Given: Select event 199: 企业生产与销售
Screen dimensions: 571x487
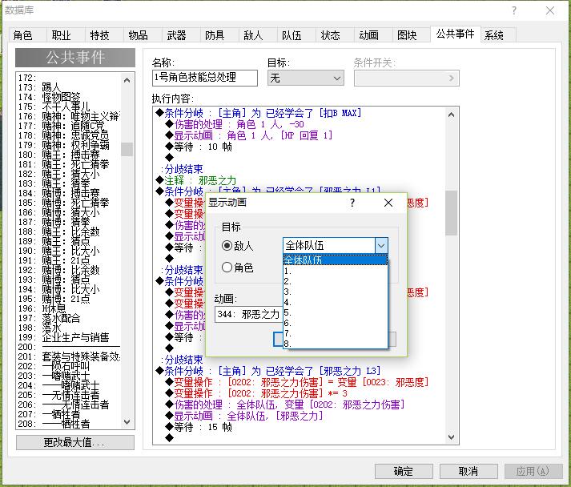Looking at the screenshot, I should [69, 337].
